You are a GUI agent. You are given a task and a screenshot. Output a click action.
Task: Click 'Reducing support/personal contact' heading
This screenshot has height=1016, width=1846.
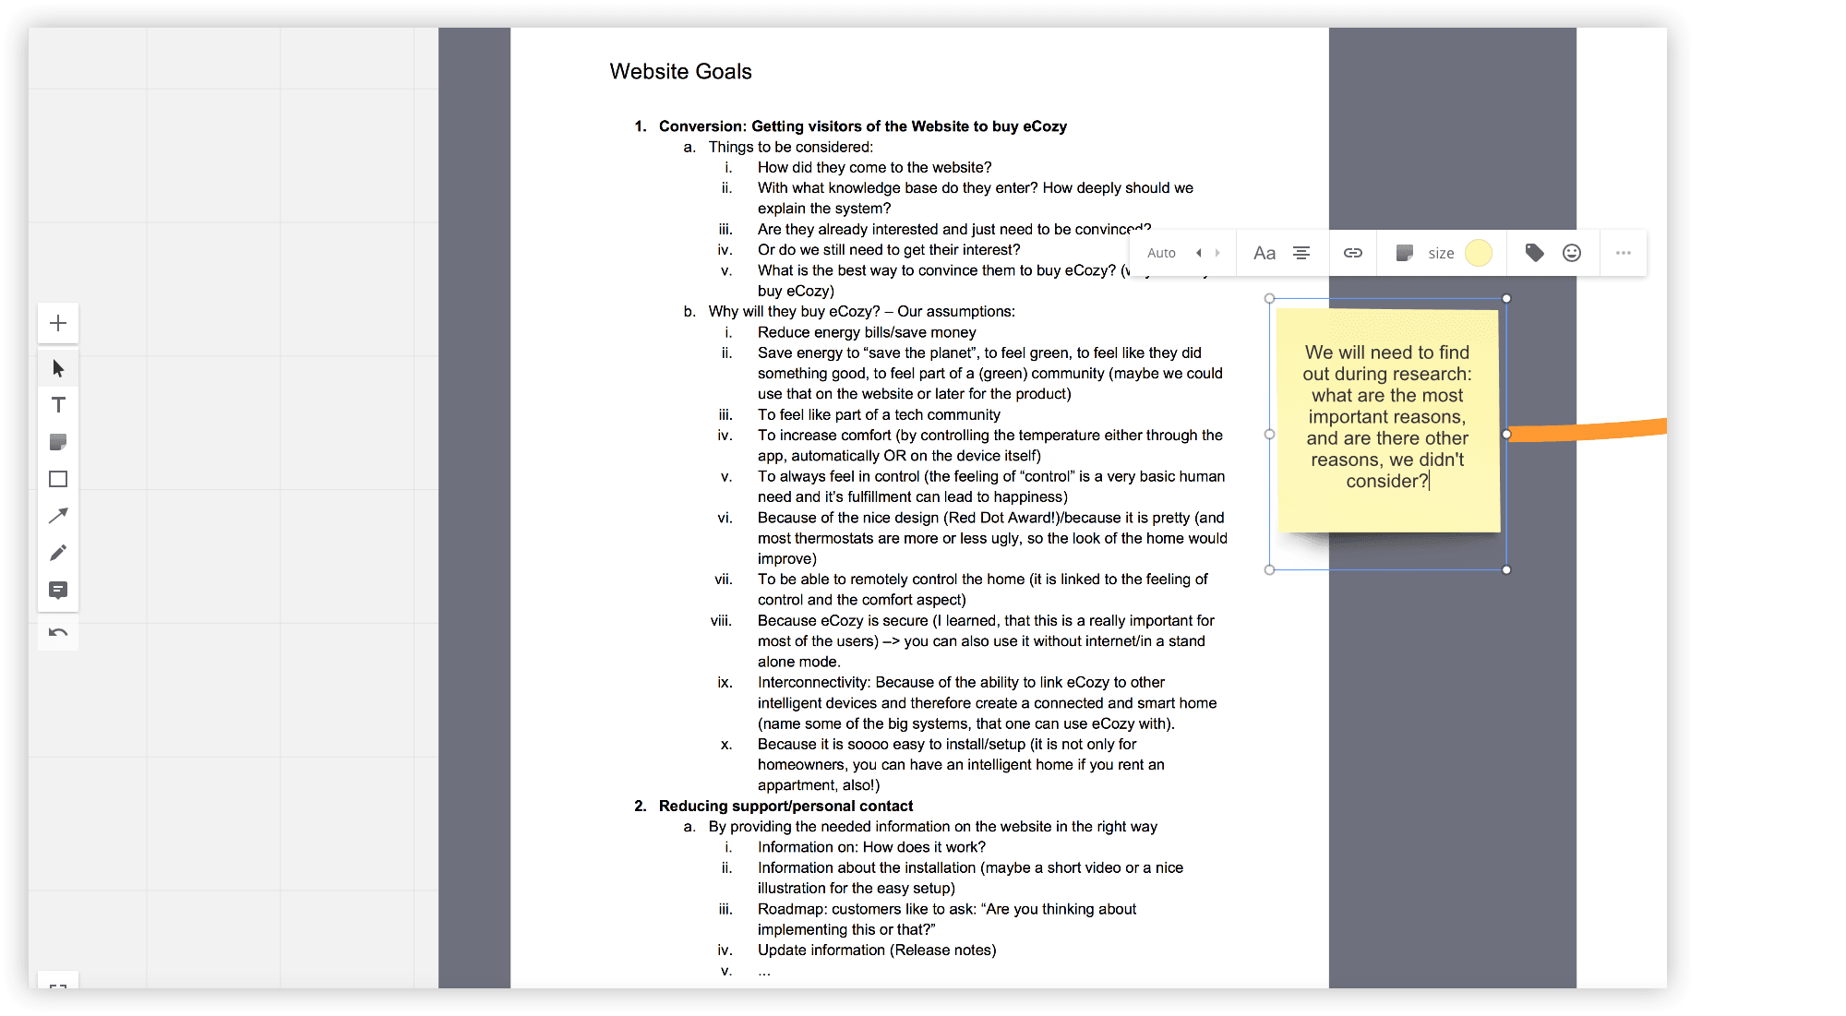pos(785,806)
